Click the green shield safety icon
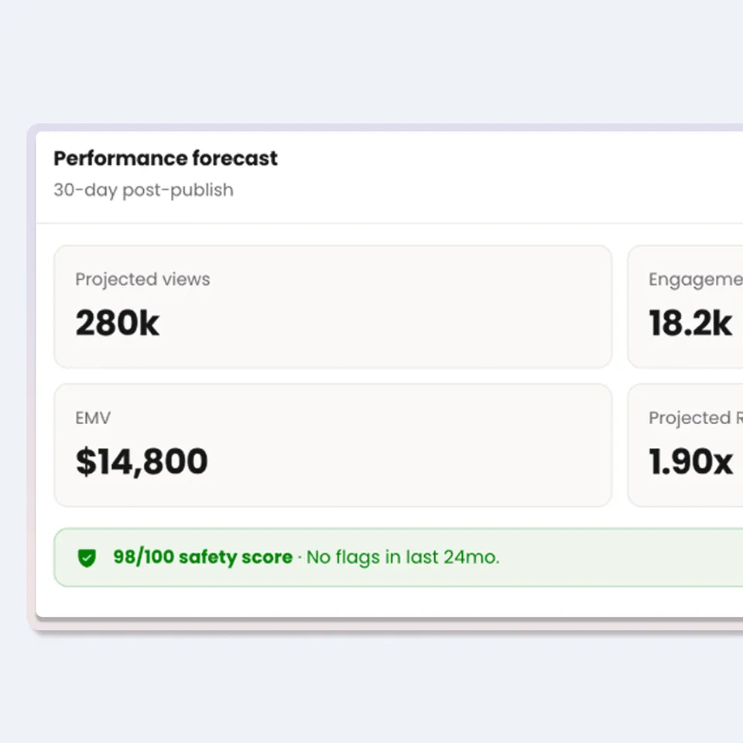 pos(87,558)
